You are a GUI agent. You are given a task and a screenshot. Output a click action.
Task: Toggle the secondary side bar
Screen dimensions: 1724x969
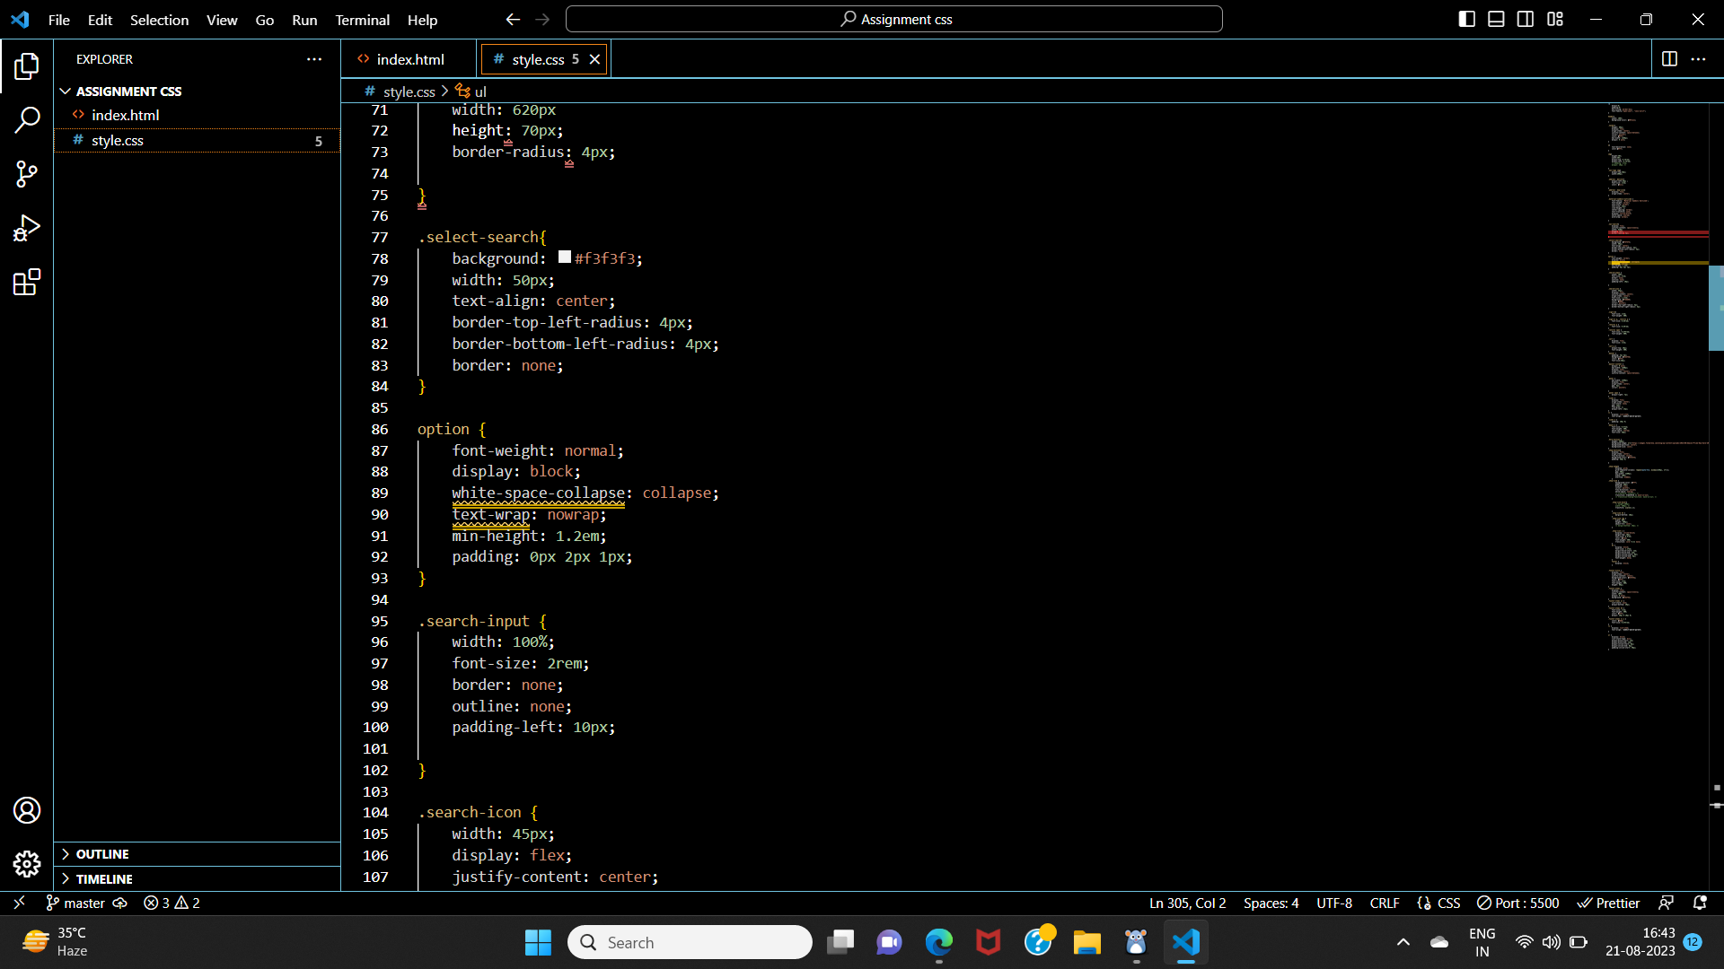coord(1526,18)
